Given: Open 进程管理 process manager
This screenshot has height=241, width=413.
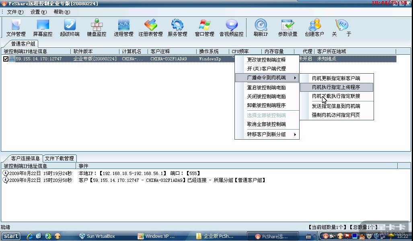Looking at the screenshot, I should click(123, 28).
